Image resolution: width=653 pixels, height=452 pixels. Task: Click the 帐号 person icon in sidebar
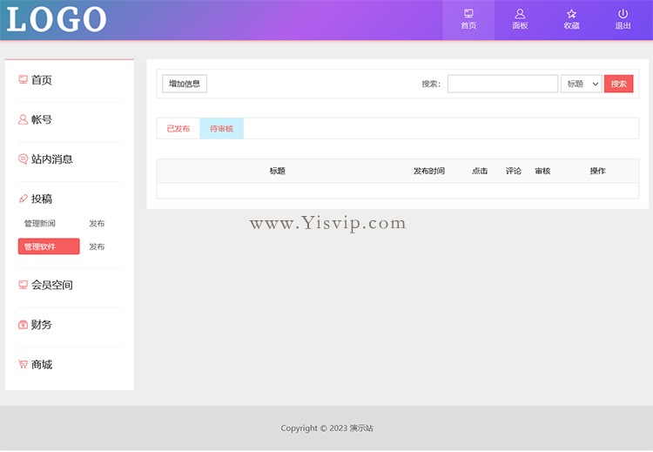coord(23,119)
